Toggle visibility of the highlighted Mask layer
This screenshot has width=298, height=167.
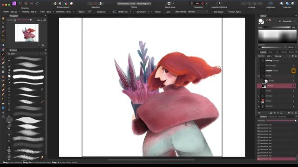click(x=293, y=86)
